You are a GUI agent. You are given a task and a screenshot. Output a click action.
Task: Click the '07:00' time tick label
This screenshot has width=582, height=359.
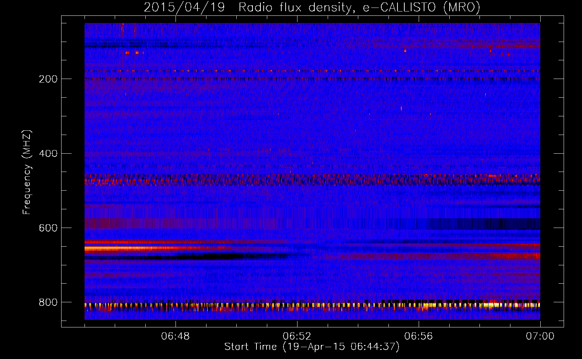pos(540,336)
